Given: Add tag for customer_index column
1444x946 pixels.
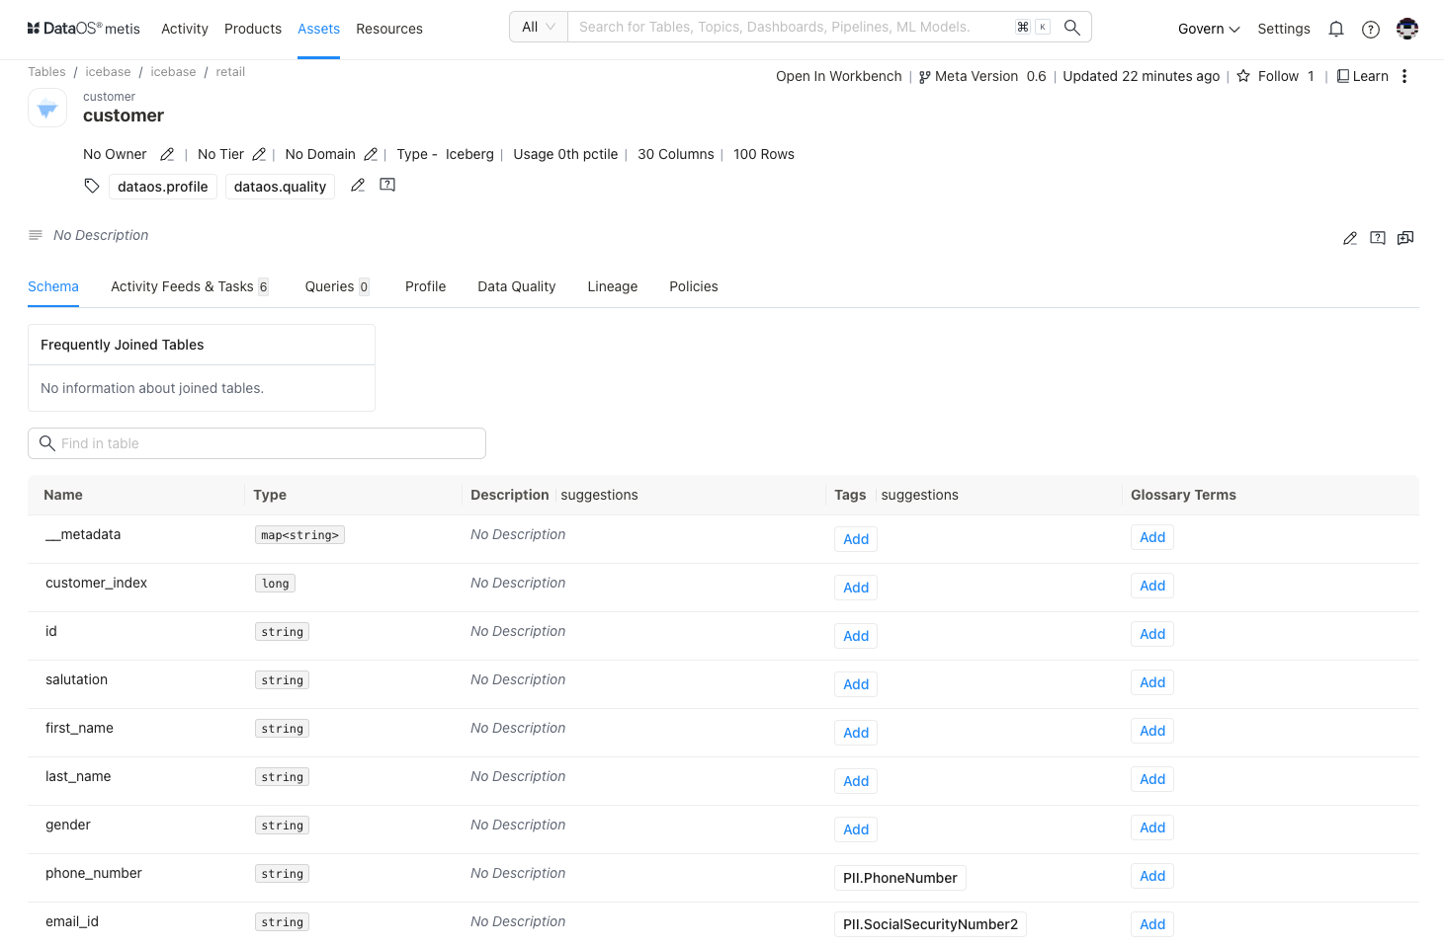Looking at the screenshot, I should (x=856, y=588).
